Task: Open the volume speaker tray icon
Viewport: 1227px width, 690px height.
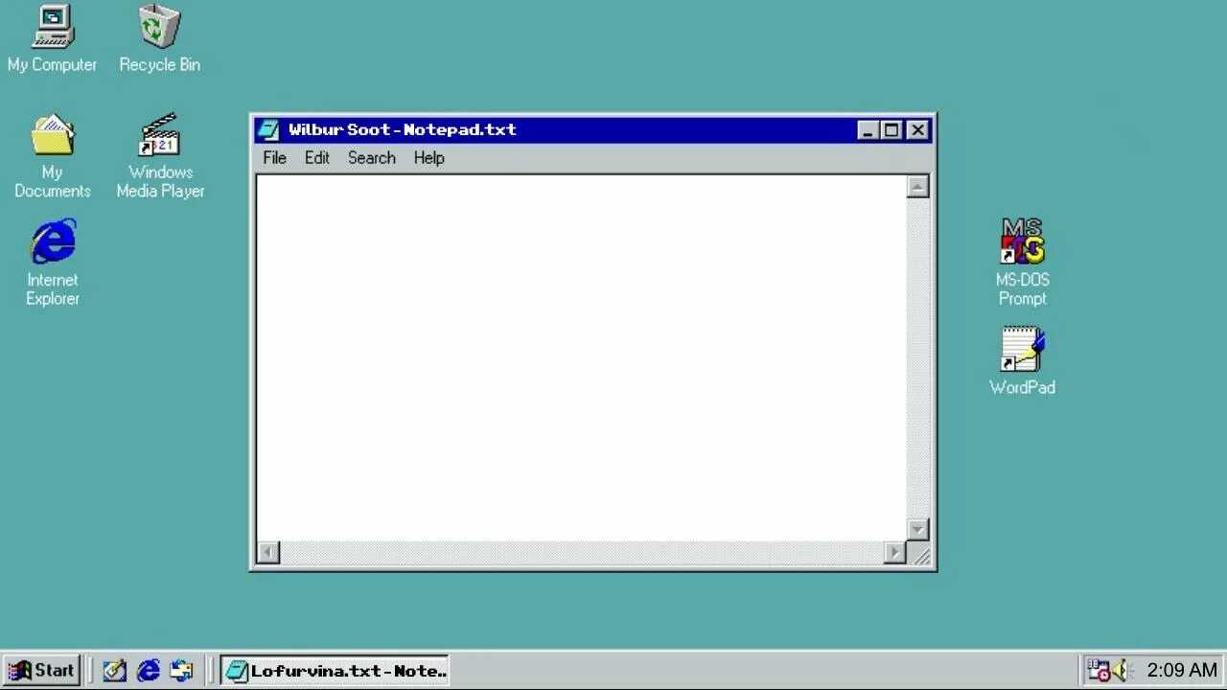Action: click(x=1120, y=671)
